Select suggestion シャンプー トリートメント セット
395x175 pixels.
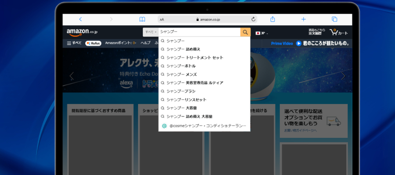pyautogui.click(x=204, y=57)
